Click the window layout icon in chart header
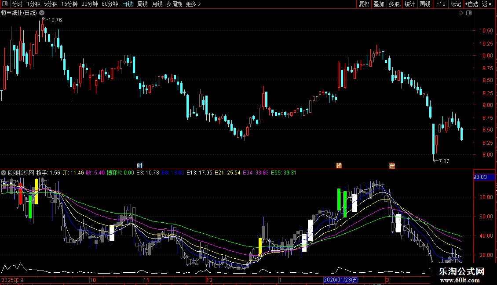 (469, 13)
